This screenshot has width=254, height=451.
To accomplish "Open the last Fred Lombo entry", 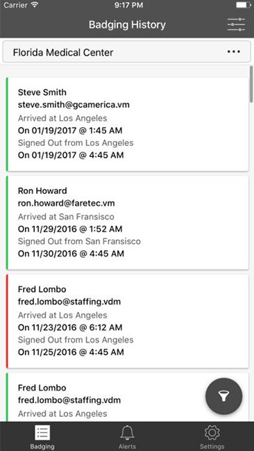I will tap(127, 397).
